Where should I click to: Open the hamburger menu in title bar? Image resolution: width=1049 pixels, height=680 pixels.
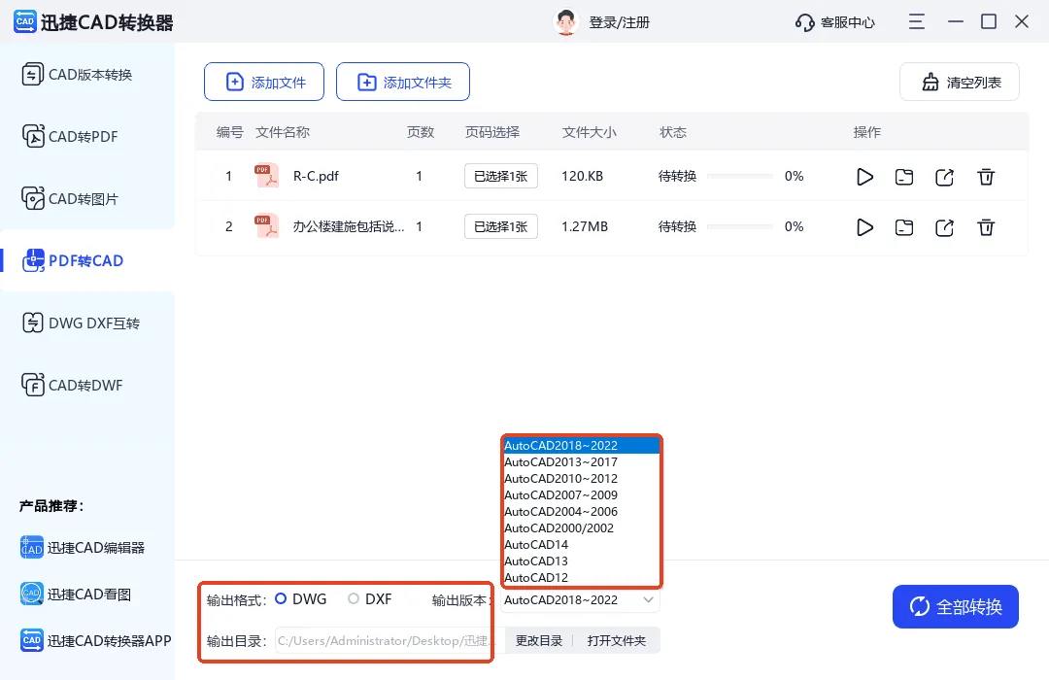click(x=917, y=22)
